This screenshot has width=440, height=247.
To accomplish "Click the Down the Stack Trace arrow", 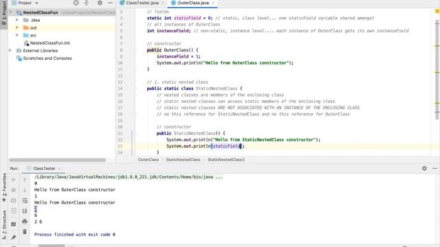I will coord(25,190).
